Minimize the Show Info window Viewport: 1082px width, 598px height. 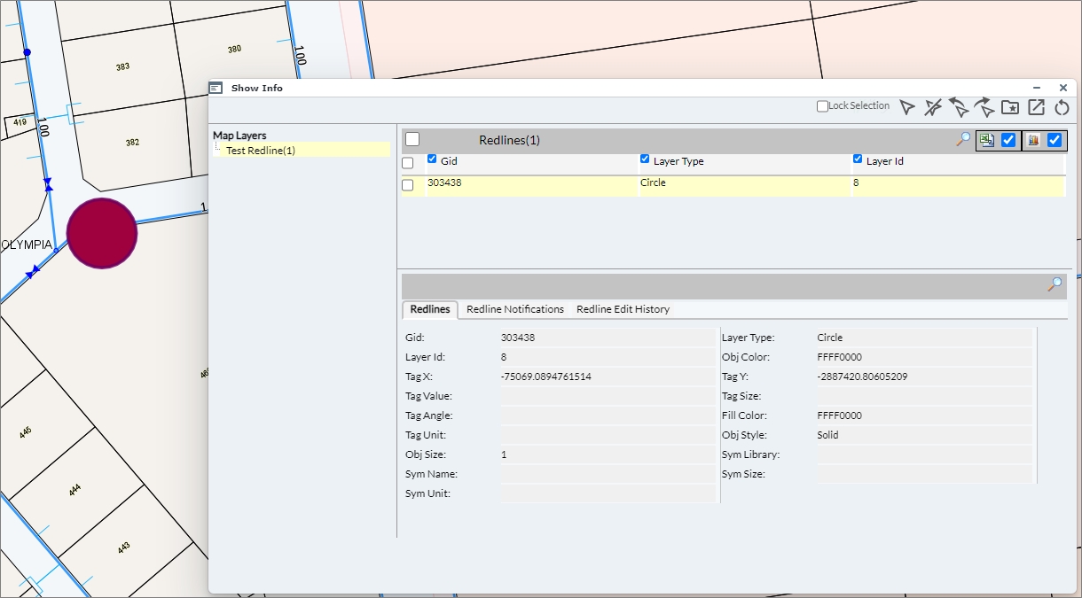tap(1037, 88)
